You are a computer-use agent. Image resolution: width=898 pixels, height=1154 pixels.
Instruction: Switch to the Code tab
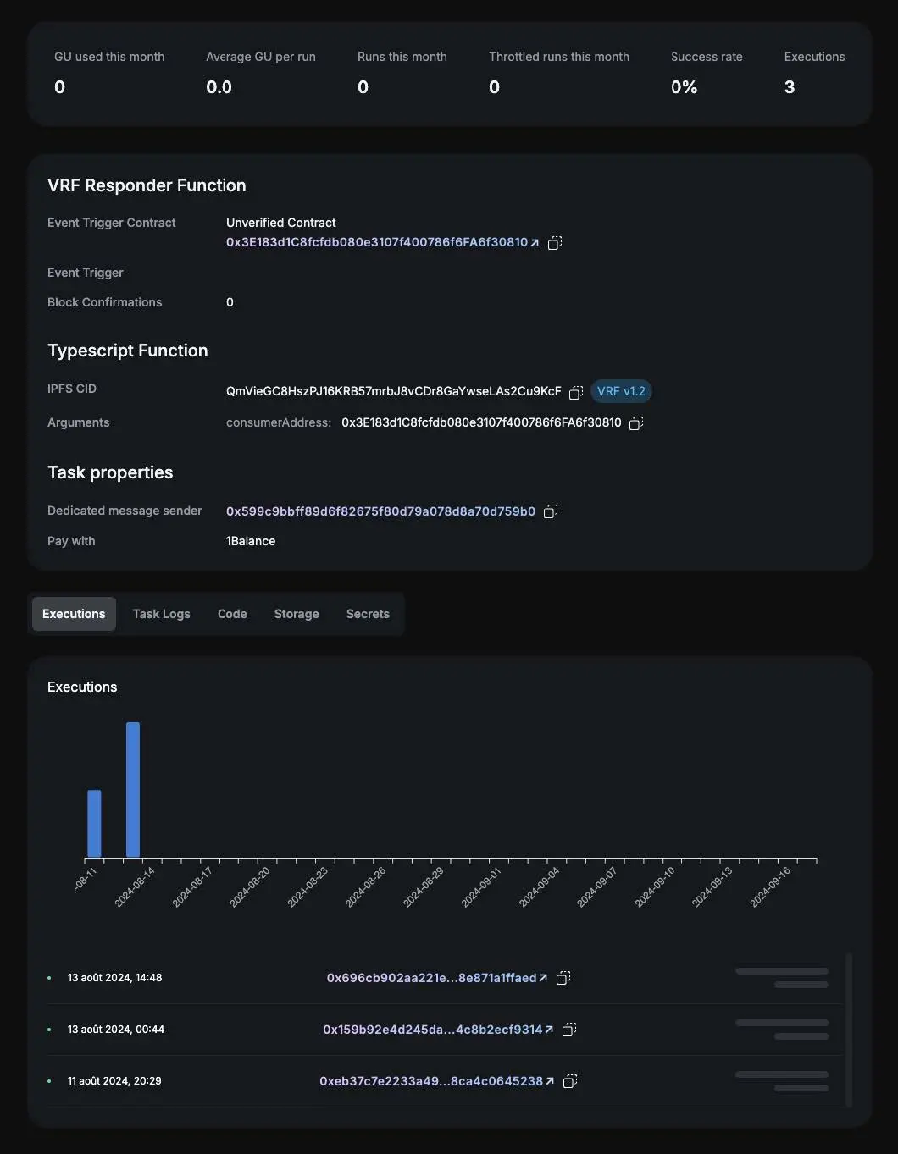coord(232,614)
